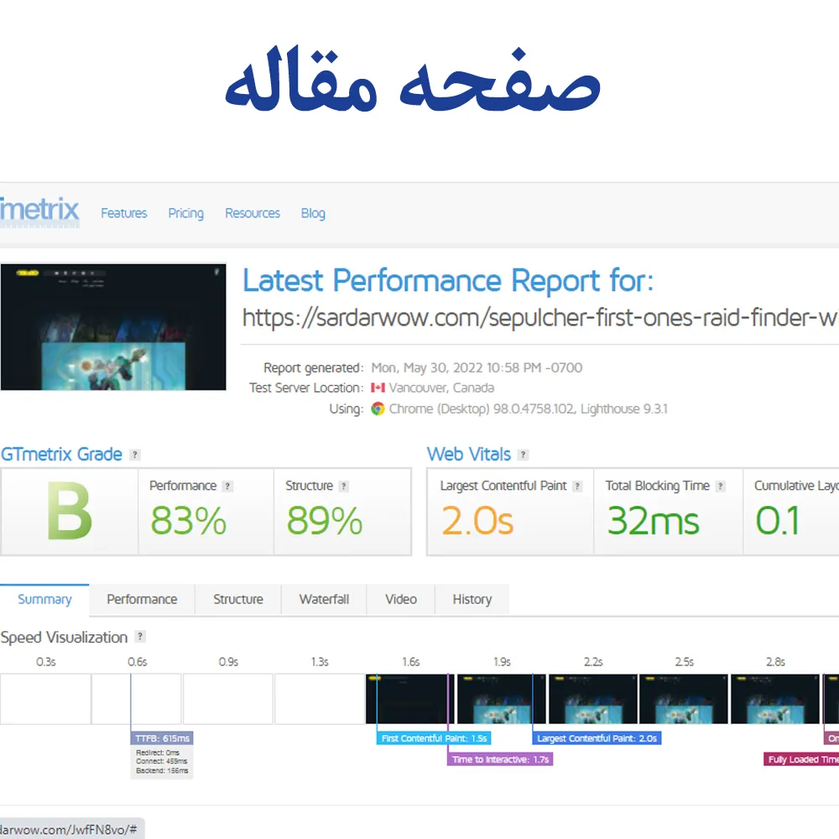Click help icon next to Performance score

pyautogui.click(x=227, y=486)
